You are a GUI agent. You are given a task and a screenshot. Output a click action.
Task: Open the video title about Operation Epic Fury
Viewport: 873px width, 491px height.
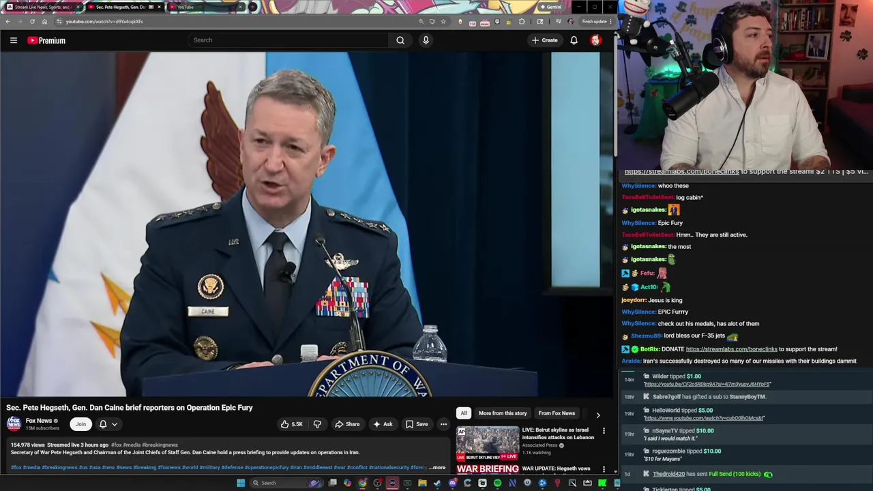click(130, 408)
